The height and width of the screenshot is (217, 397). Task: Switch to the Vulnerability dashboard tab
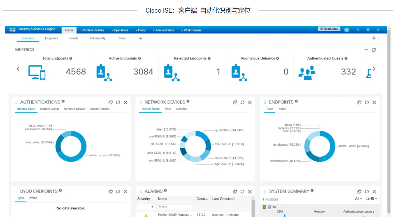tap(97, 38)
